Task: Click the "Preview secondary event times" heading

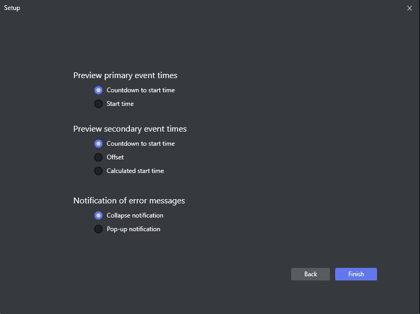Action: pos(130,129)
